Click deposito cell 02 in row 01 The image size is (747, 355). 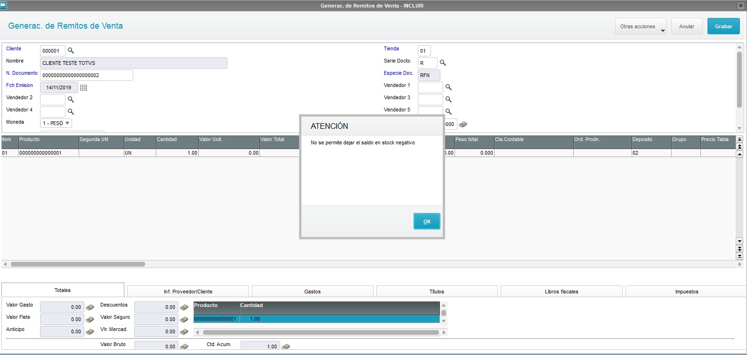[651, 153]
